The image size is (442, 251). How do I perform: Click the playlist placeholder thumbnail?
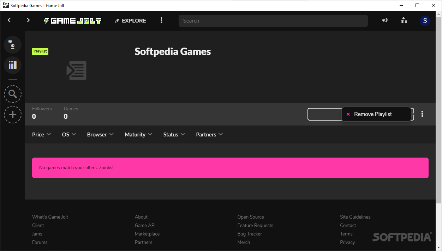pyautogui.click(x=77, y=71)
